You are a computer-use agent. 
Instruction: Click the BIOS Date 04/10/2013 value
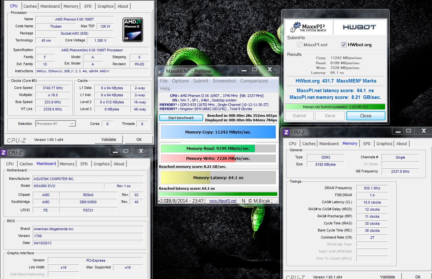(x=88, y=243)
